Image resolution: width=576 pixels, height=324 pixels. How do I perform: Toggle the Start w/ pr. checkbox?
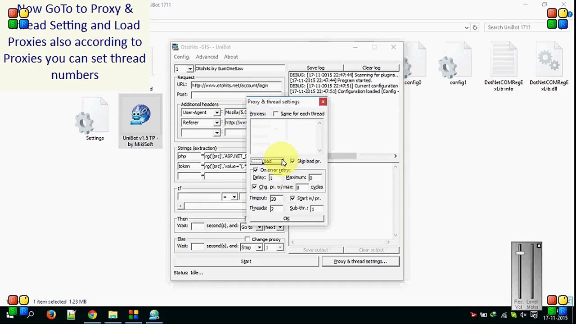point(292,198)
